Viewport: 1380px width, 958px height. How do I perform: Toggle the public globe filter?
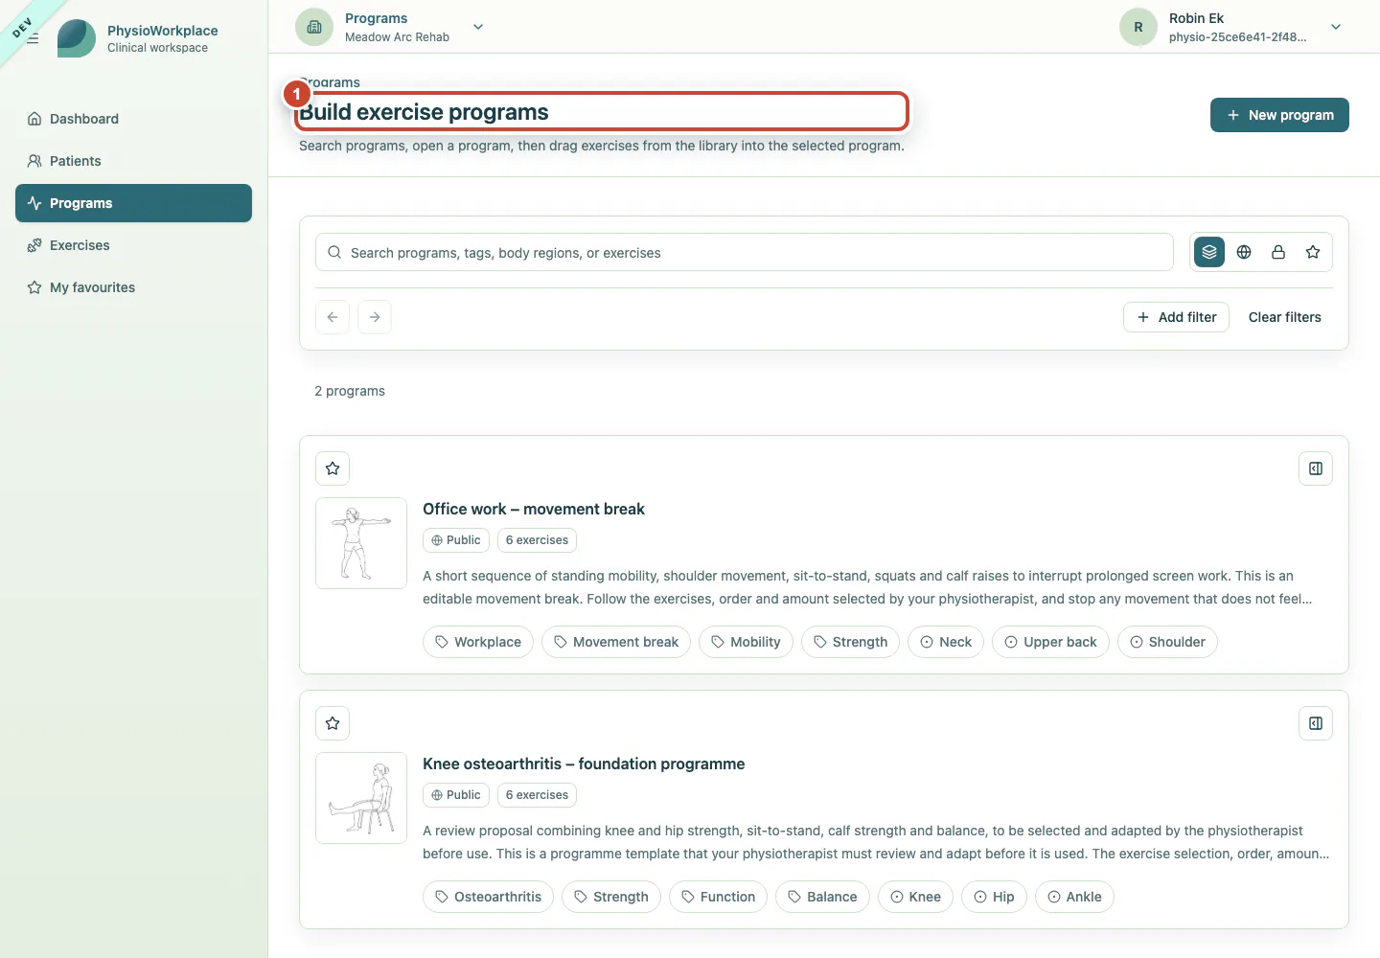click(1244, 252)
